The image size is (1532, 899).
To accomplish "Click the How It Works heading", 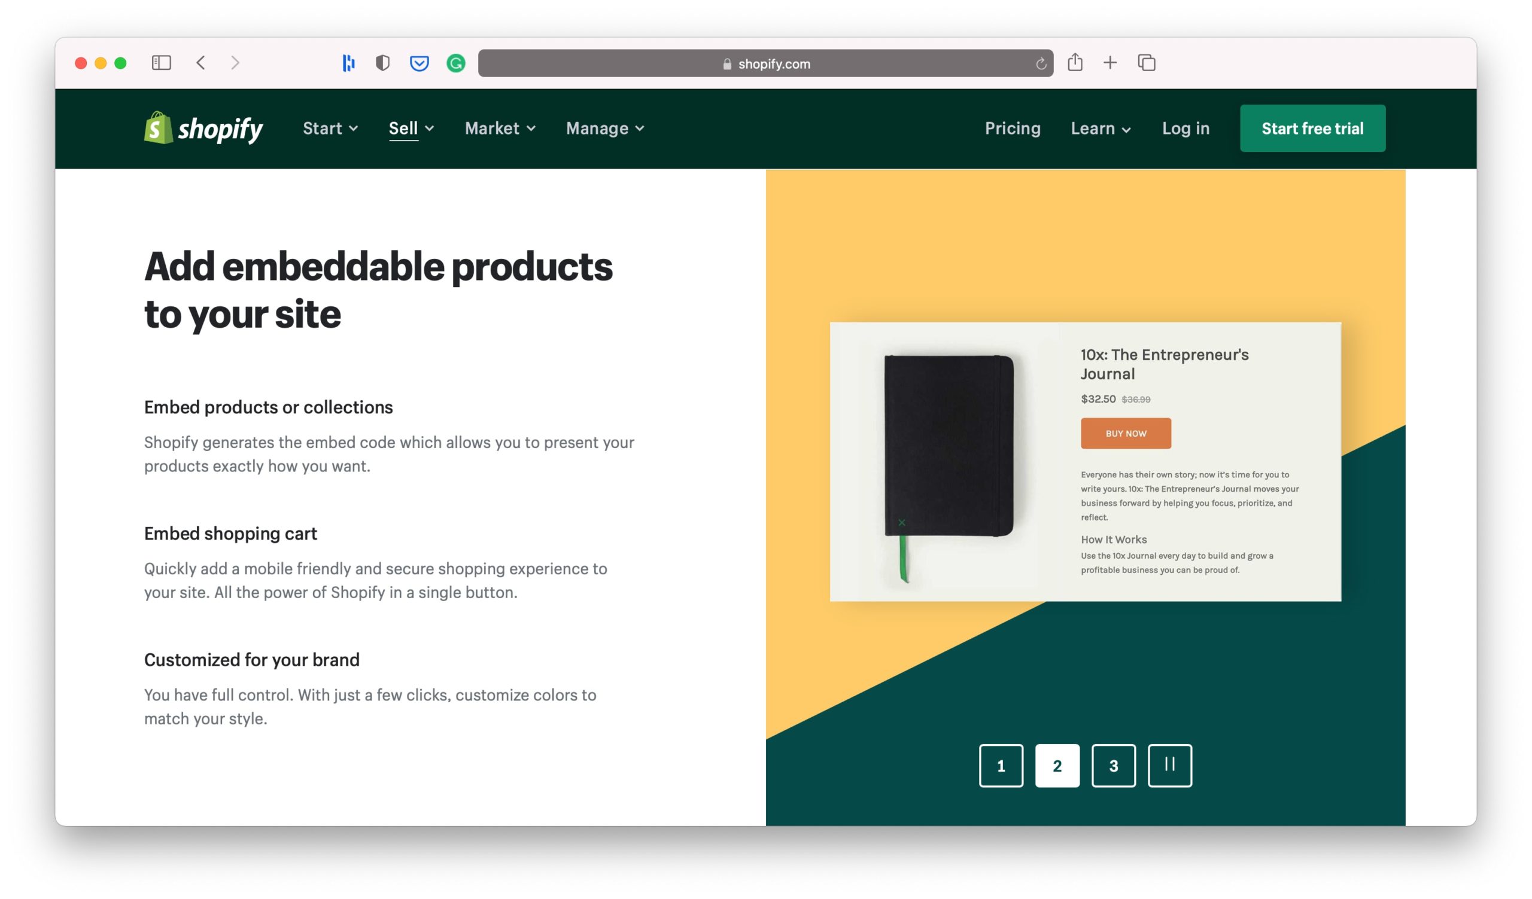I will coord(1114,540).
